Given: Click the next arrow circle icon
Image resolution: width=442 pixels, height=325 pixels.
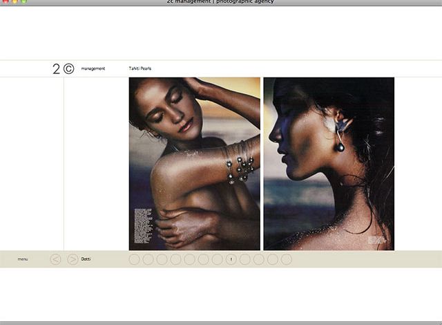Looking at the screenshot, I should [73, 259].
